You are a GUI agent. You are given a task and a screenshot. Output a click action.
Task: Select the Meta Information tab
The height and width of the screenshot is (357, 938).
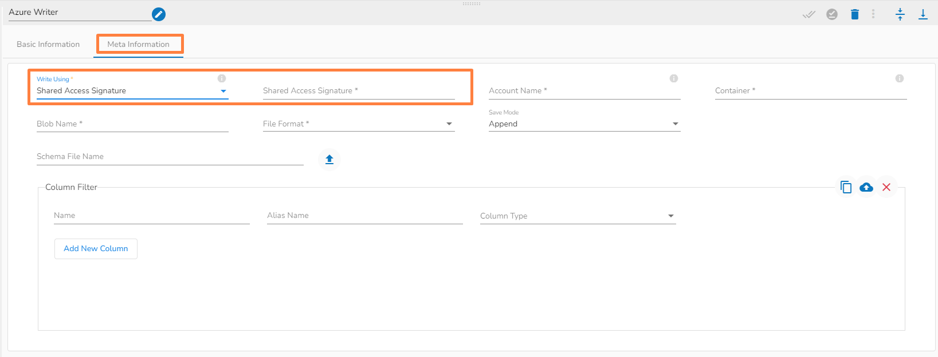139,44
